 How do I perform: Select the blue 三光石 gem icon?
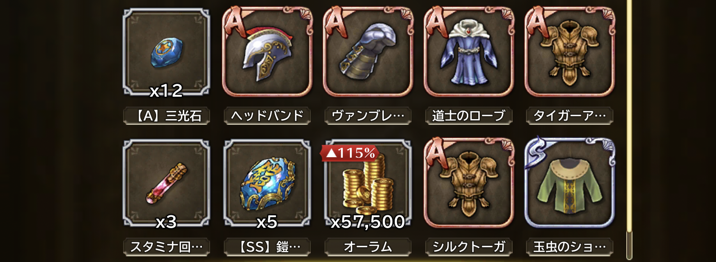click(x=167, y=52)
